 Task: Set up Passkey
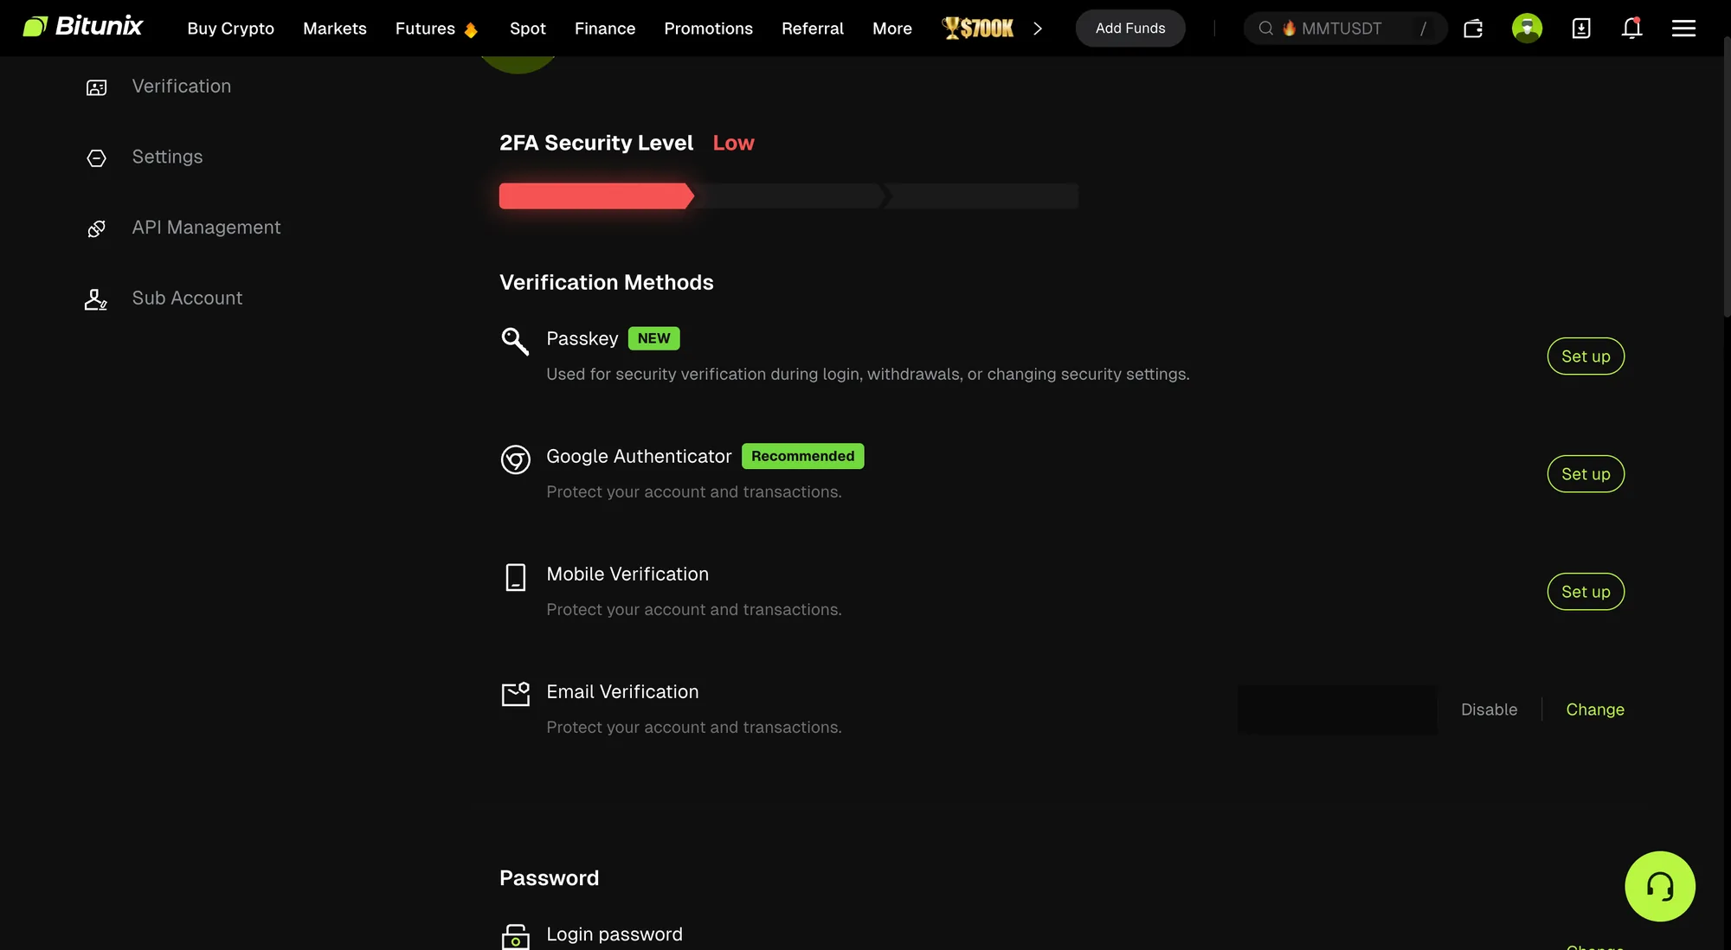coord(1586,356)
